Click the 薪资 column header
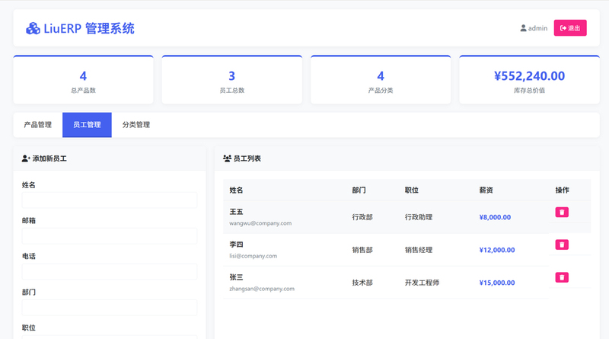 tap(488, 190)
